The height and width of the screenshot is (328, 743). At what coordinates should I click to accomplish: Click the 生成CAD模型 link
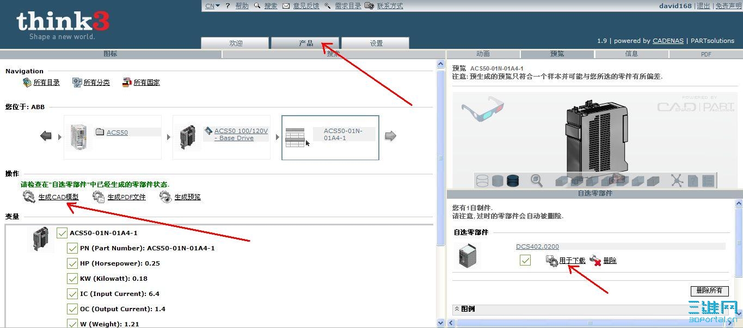[x=58, y=197]
